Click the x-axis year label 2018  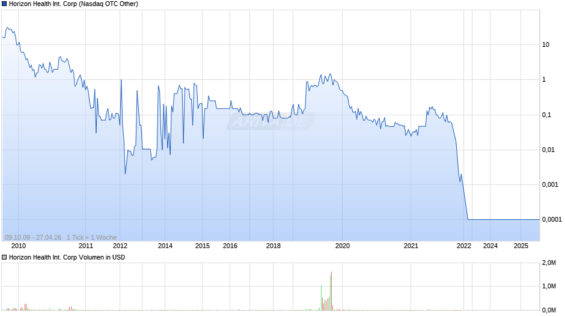click(x=273, y=246)
